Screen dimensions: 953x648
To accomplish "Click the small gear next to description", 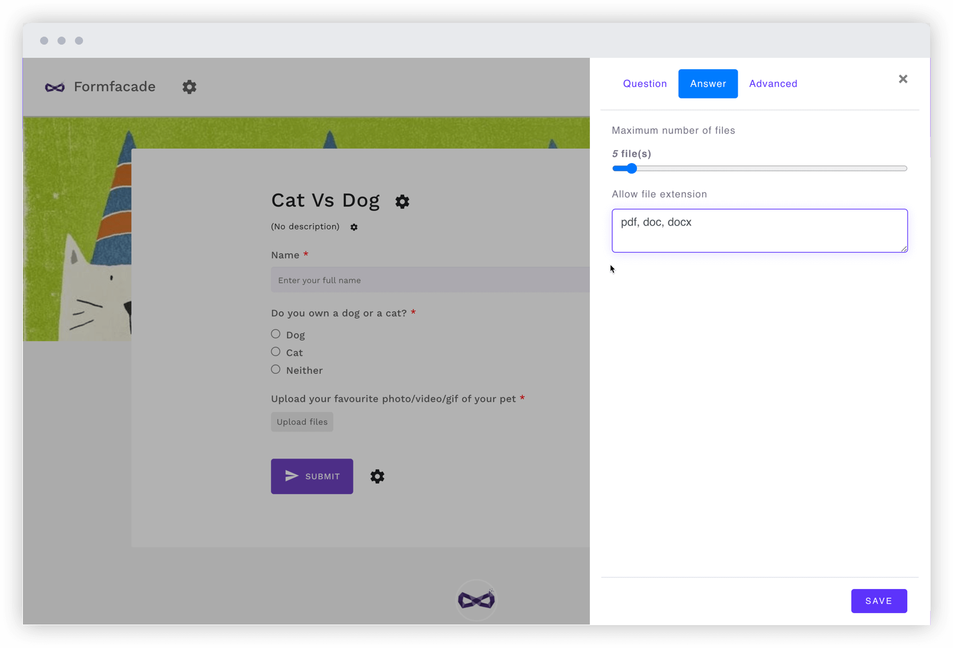I will coord(354,227).
